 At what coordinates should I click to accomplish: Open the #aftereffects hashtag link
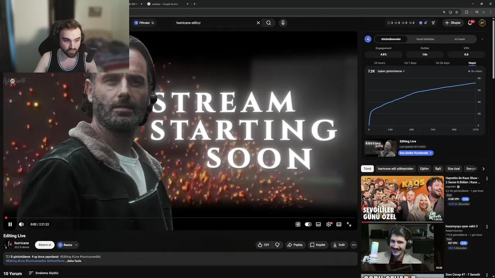[55, 261]
